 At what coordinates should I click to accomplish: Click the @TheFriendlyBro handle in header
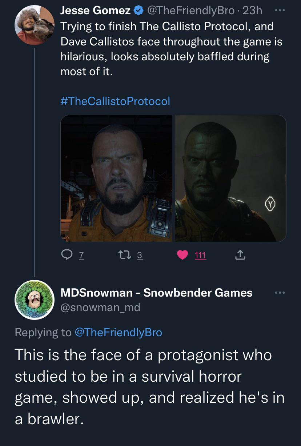(190, 11)
